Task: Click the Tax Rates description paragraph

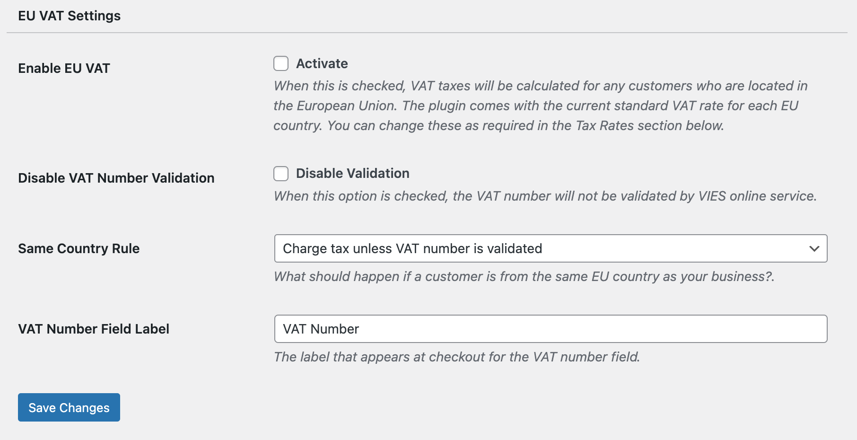Action: click(539, 106)
